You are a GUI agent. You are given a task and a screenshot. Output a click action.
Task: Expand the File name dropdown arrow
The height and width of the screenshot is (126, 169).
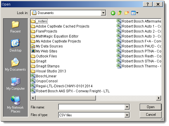pos(127,107)
